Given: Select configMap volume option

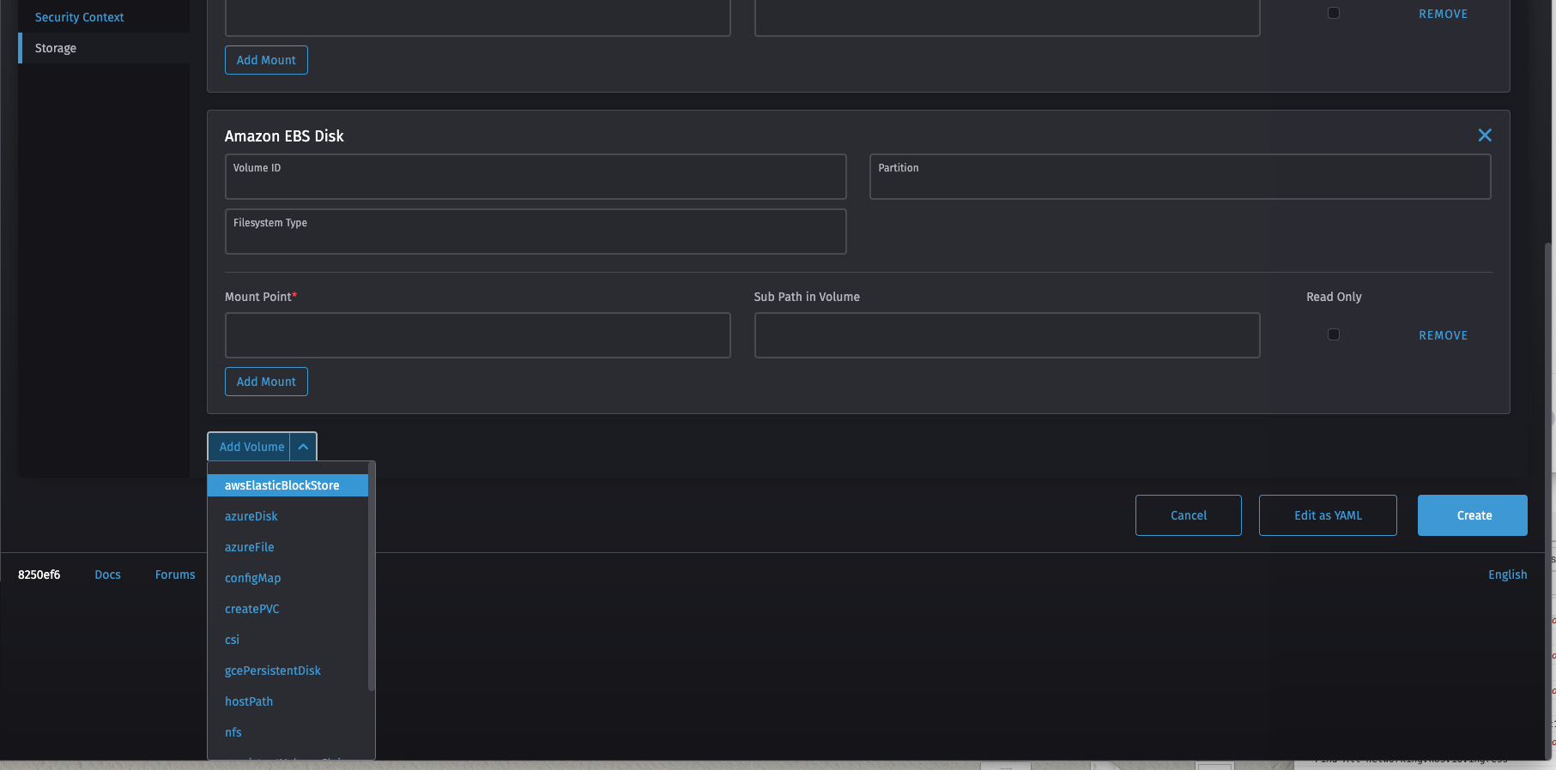Looking at the screenshot, I should 288,578.
